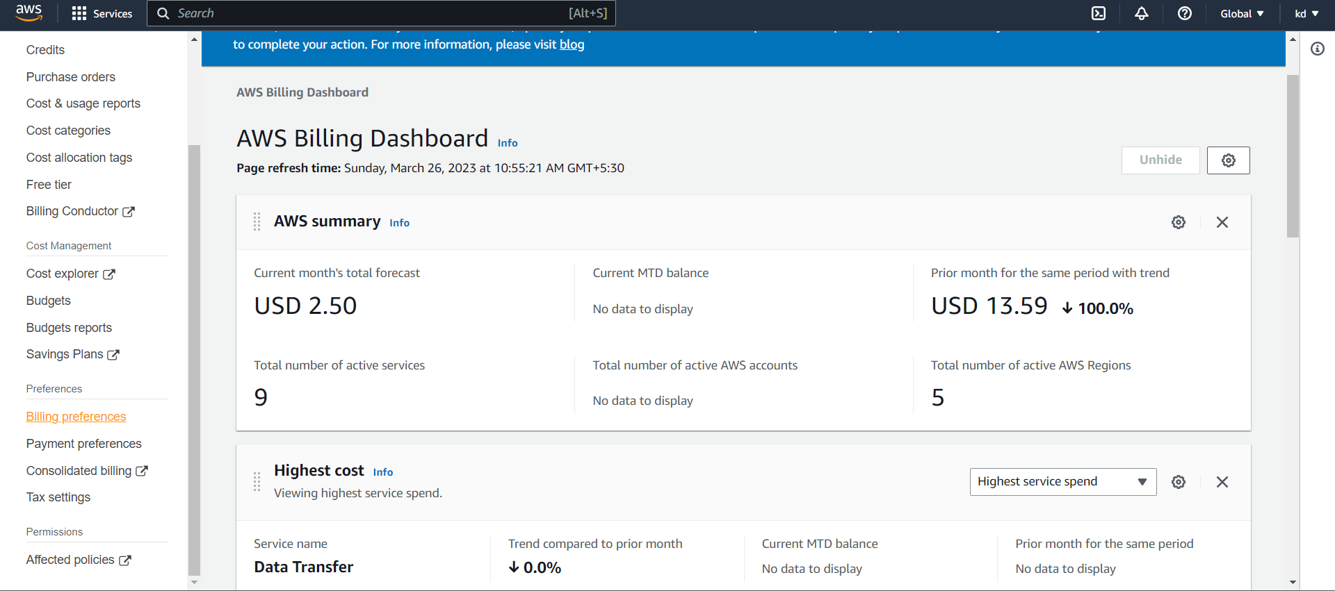Image resolution: width=1335 pixels, height=591 pixels.
Task: Close the AWS summary widget
Action: (x=1222, y=222)
